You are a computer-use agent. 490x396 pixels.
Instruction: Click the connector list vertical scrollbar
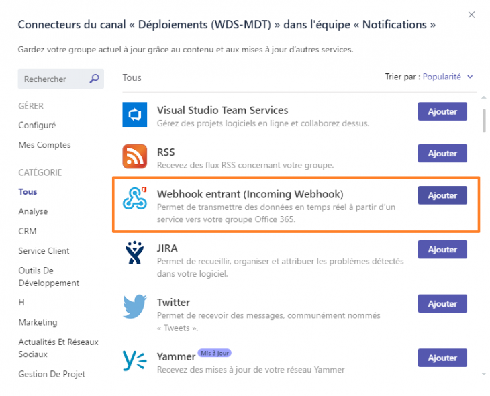tap(483, 121)
